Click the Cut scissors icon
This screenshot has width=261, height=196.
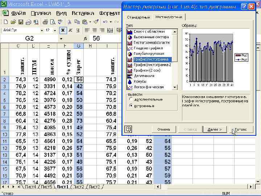(70, 22)
